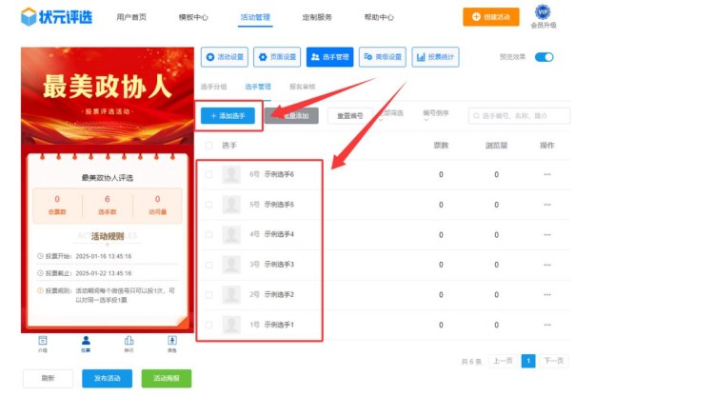Click the contestant search input field
Viewport: 714px width, 416px height.
(x=524, y=115)
